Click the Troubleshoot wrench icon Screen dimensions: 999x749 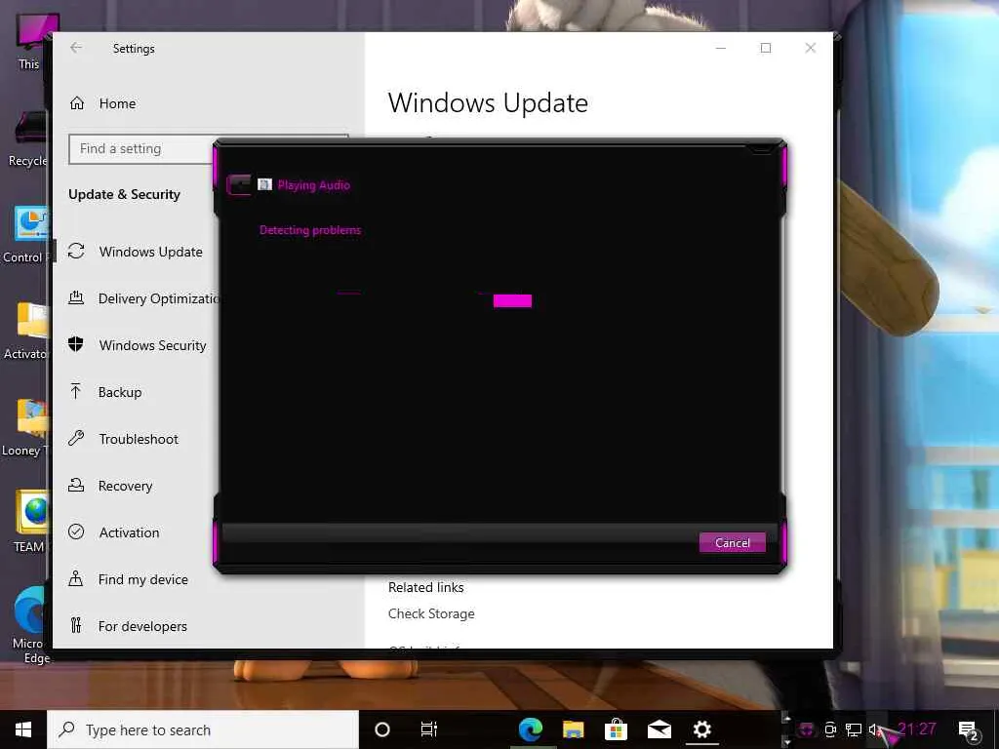point(76,438)
